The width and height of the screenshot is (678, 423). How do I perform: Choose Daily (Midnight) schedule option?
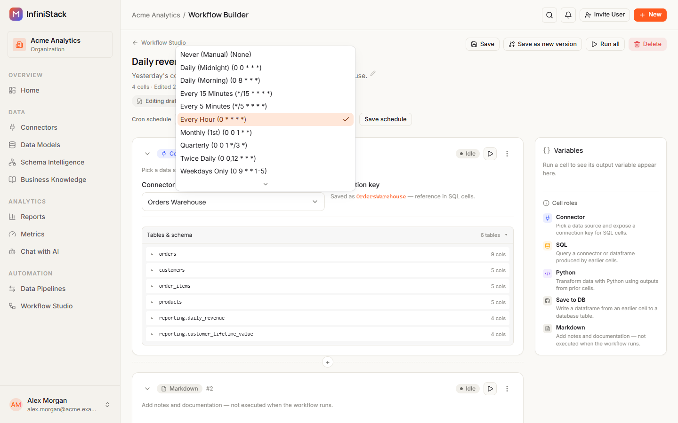tap(266, 68)
